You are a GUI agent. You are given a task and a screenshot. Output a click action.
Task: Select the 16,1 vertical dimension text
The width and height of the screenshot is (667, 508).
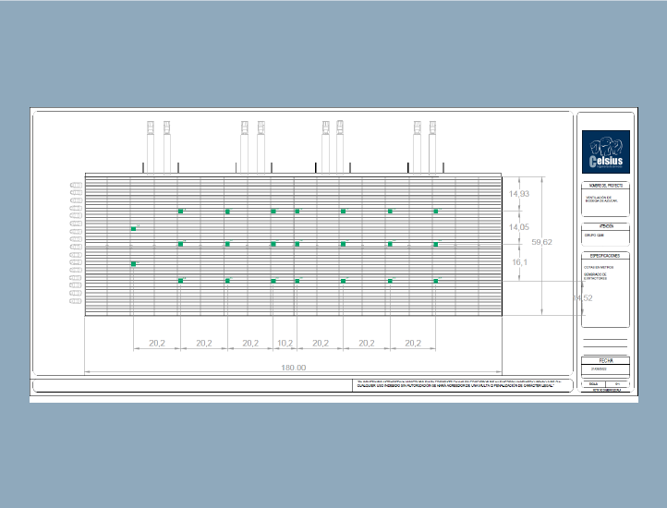click(x=519, y=262)
